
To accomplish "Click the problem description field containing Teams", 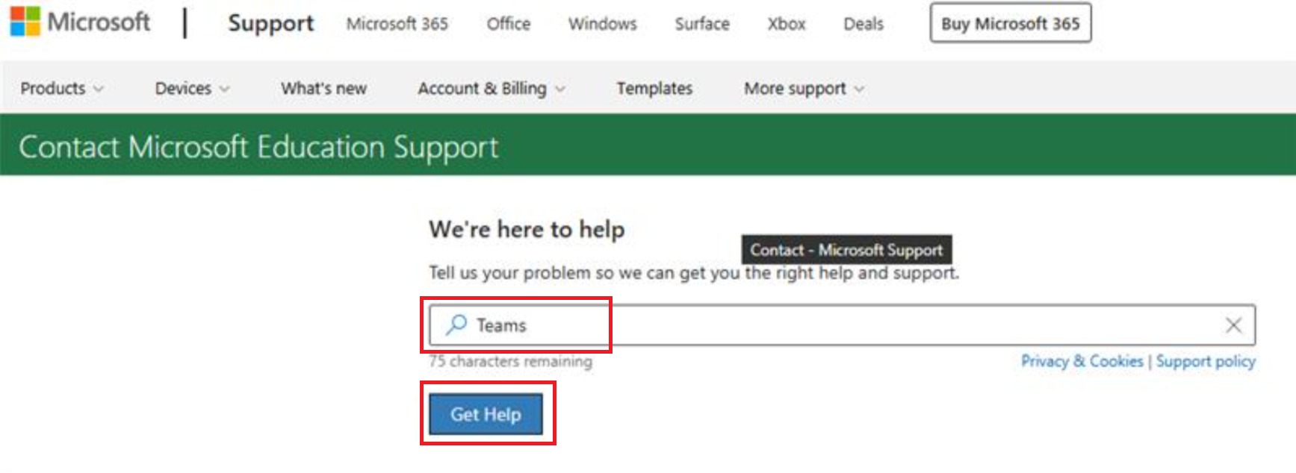I will (x=842, y=325).
